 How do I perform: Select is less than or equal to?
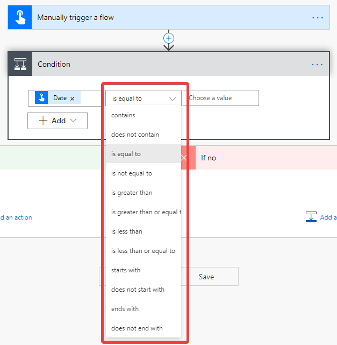coord(144,251)
